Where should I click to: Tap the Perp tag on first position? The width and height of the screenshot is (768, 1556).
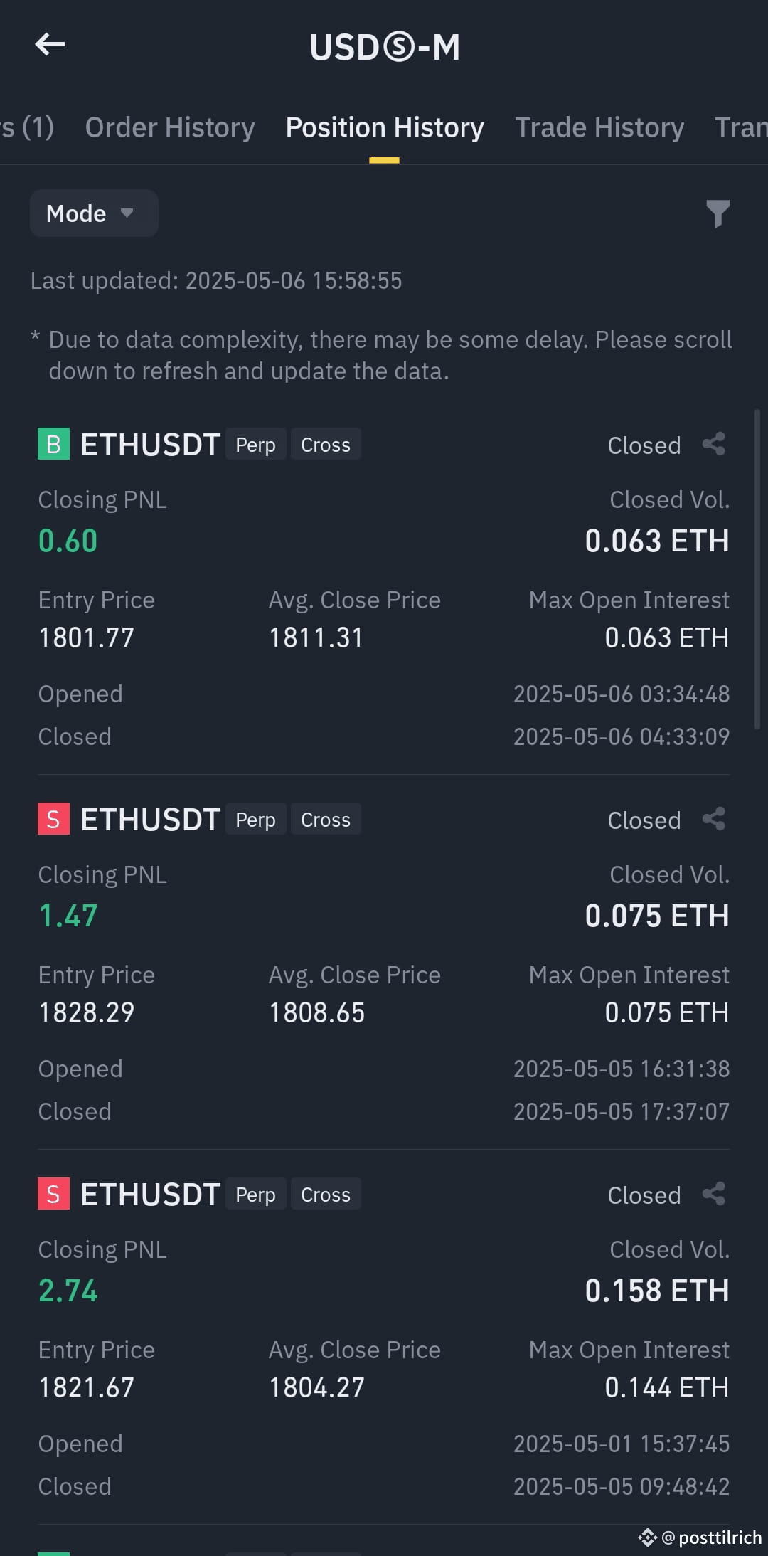point(256,445)
